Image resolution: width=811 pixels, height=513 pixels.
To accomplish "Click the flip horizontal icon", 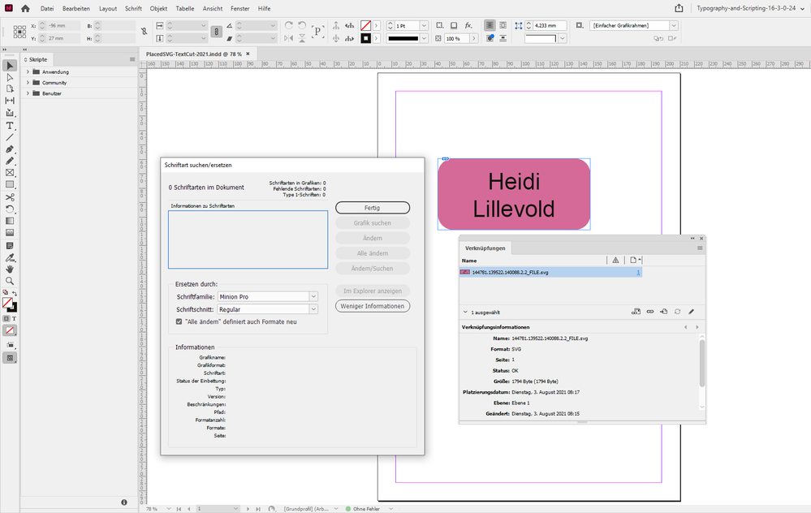I will 289,38.
